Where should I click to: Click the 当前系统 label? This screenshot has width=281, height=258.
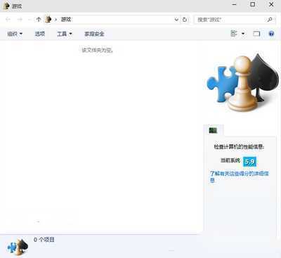coord(230,160)
